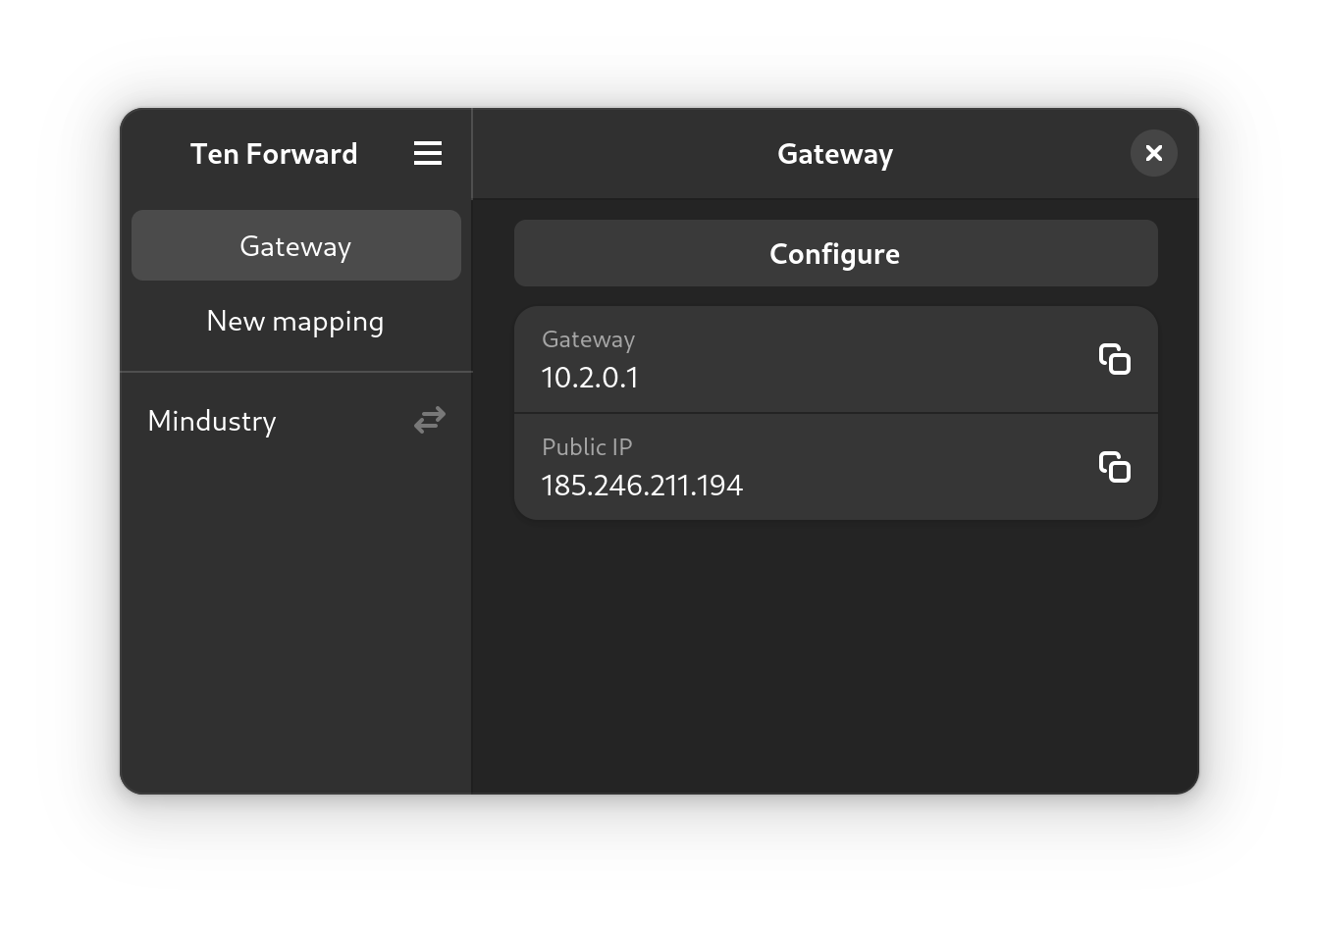Select the Gateway sidebar item
The height and width of the screenshot is (926, 1319).
pos(296,245)
